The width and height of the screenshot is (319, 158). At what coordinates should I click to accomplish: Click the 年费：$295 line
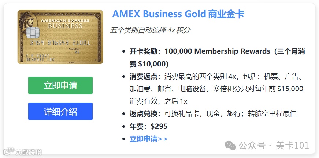tap(149, 126)
